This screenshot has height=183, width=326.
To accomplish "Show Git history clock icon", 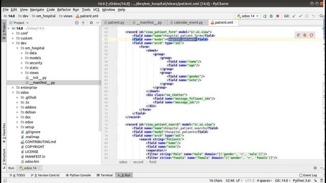I will (307, 16).
